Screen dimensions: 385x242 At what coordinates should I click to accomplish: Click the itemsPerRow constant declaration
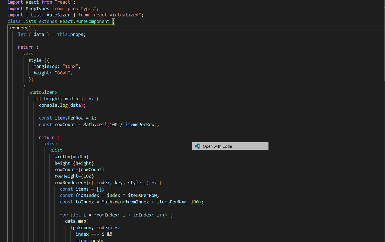(69, 118)
